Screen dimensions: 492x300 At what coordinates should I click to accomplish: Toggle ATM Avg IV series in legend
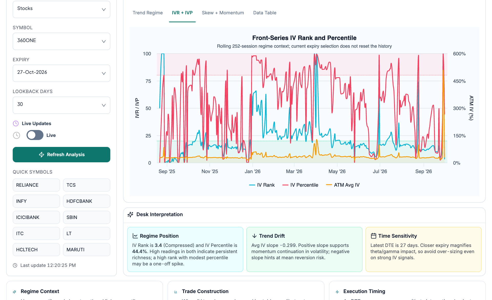(343, 185)
